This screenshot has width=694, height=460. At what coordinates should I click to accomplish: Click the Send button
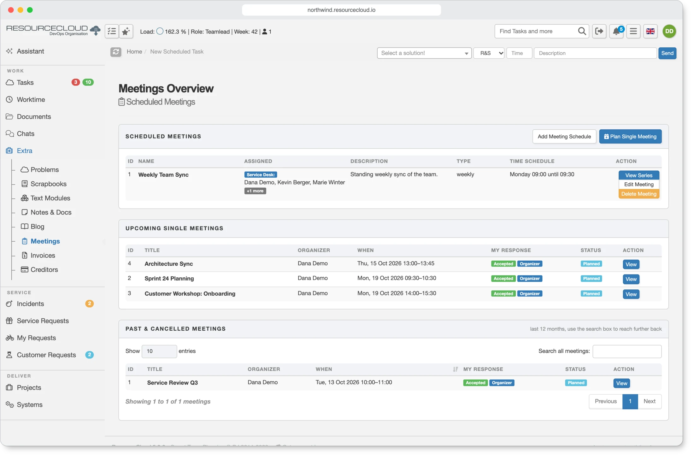click(x=667, y=53)
